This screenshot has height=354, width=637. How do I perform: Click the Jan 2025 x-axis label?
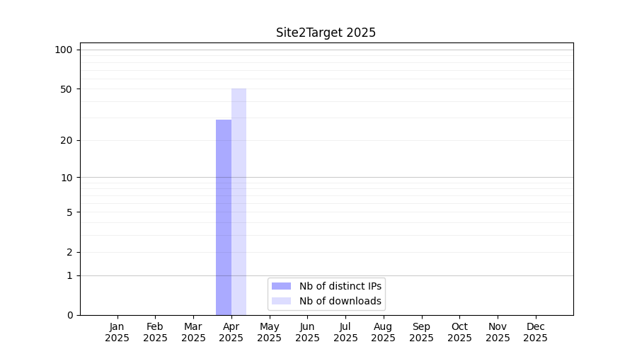[x=117, y=332]
